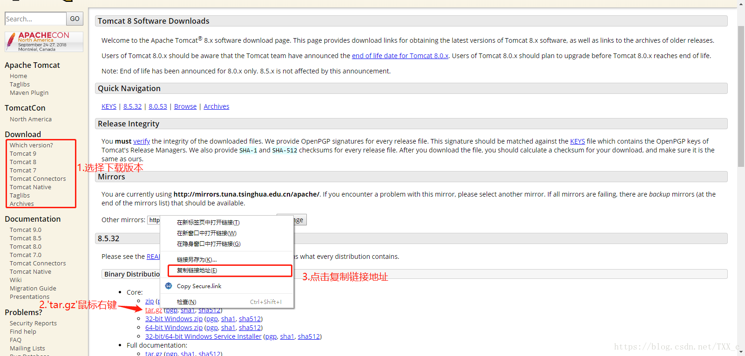
Task: Click the Core zip download link
Action: (x=149, y=301)
